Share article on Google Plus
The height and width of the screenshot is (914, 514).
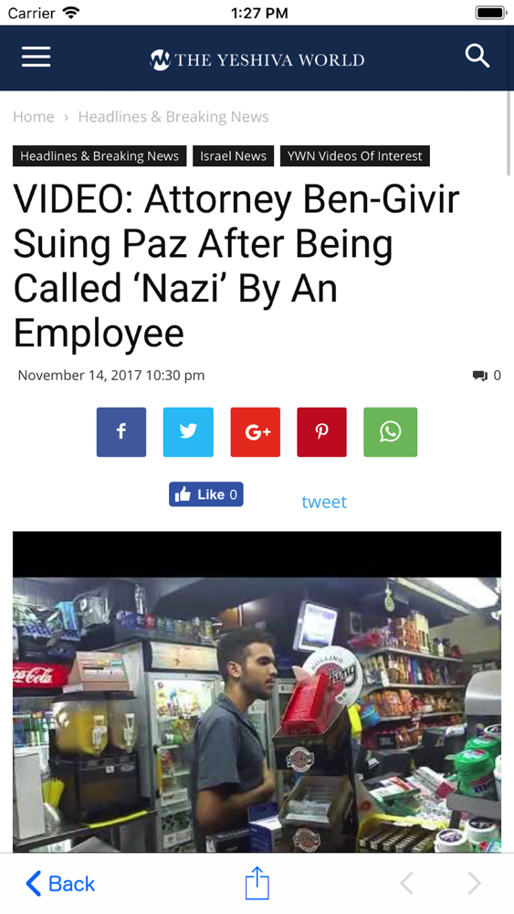click(x=255, y=432)
